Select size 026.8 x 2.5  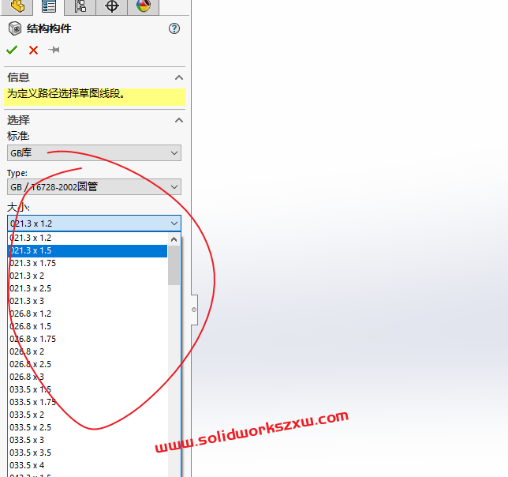[88, 365]
